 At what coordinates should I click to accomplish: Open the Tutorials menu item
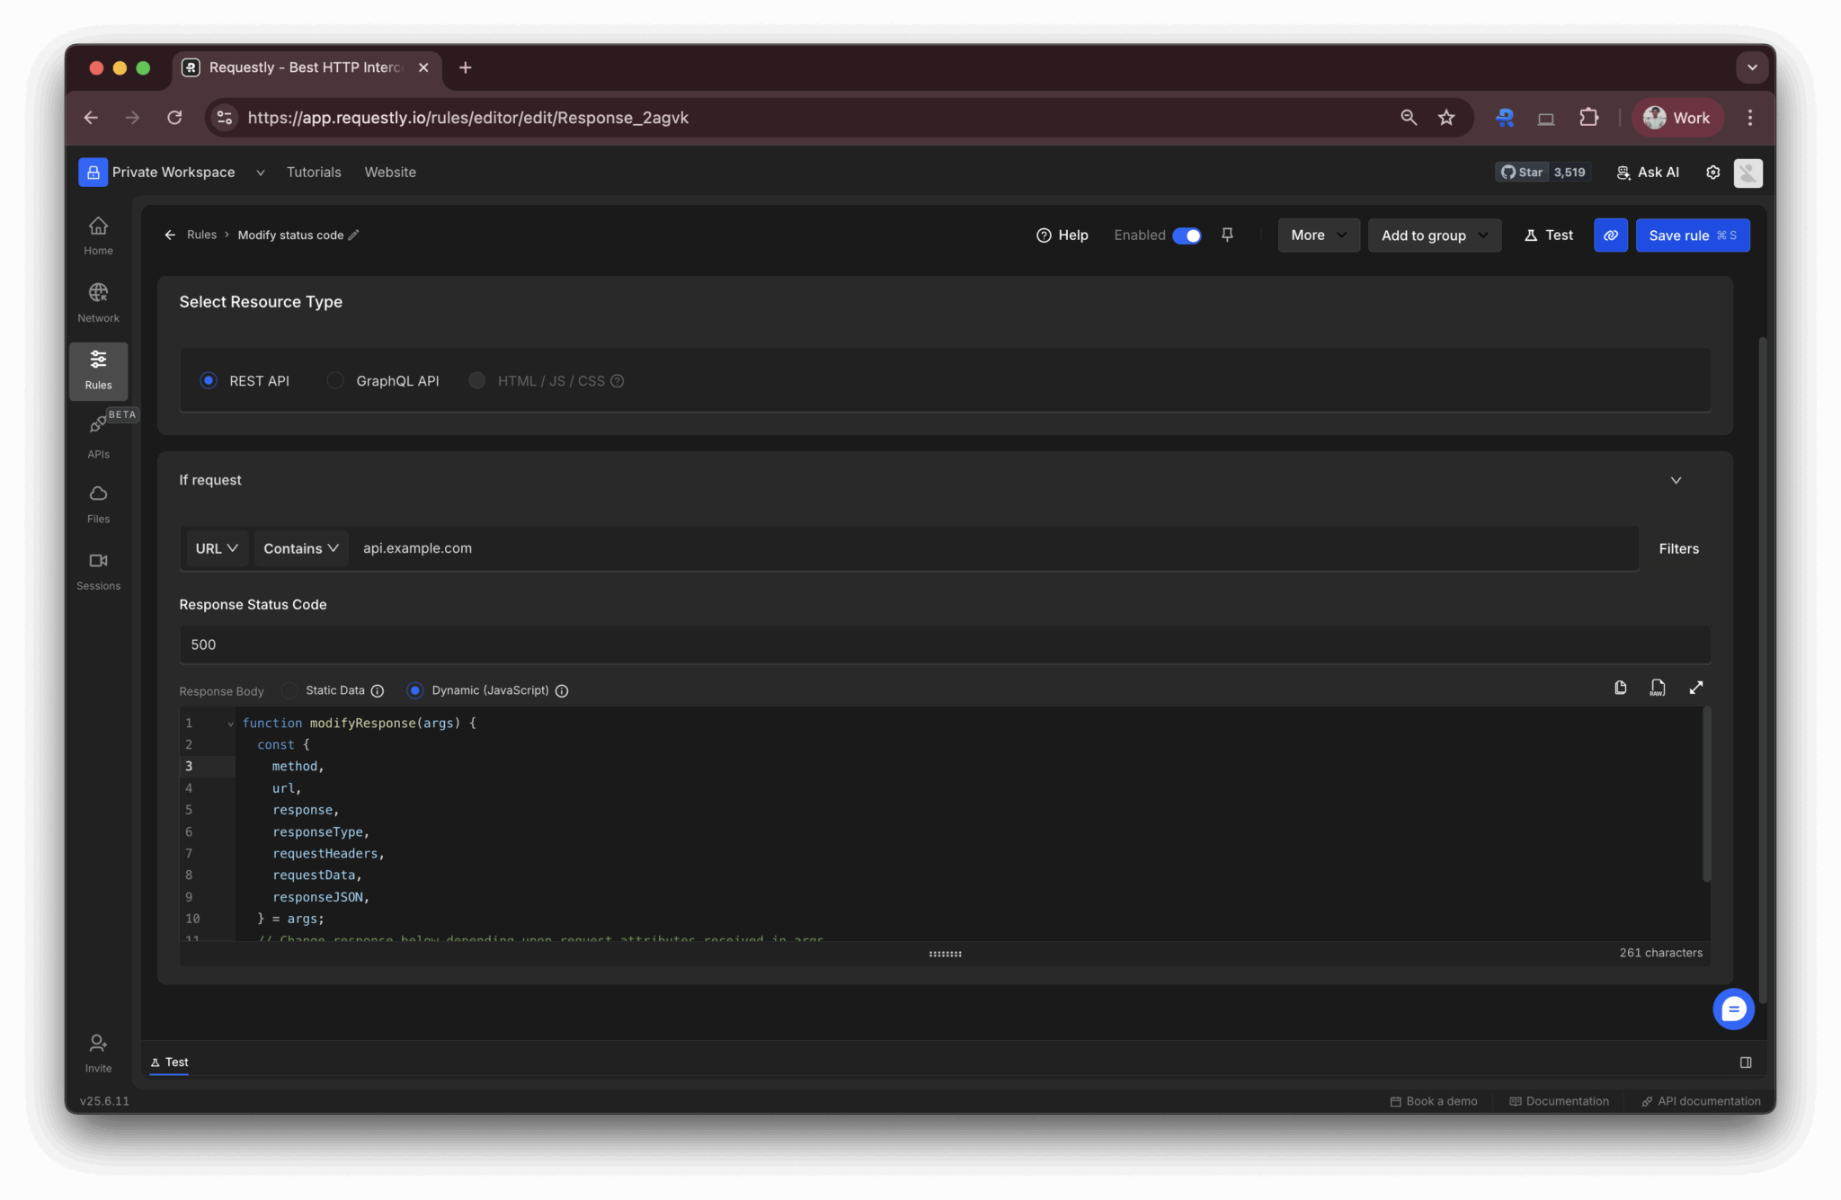314,172
